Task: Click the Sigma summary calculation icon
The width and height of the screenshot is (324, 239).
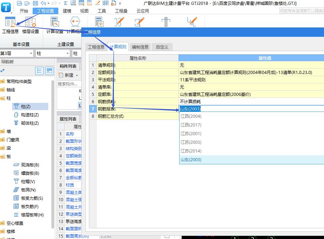Action: tap(66, 3)
